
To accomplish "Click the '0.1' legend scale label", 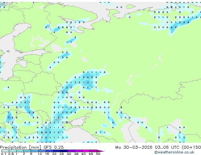I will (3, 154).
